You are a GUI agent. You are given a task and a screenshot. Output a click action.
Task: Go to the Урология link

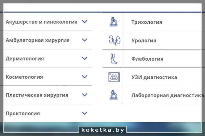(x=144, y=40)
